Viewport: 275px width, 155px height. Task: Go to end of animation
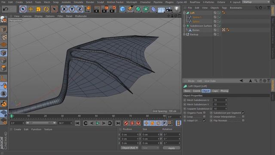(118, 123)
